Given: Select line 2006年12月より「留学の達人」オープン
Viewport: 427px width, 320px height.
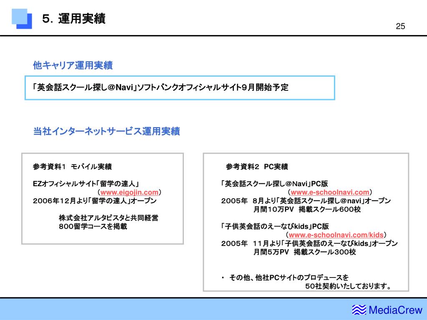Looking at the screenshot, I should (x=95, y=201).
